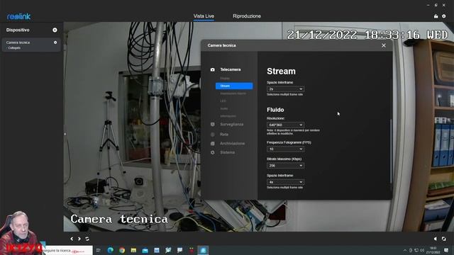This screenshot has height=255, width=454.
Task: Select Camera tecnica in device list
Action: point(31,45)
